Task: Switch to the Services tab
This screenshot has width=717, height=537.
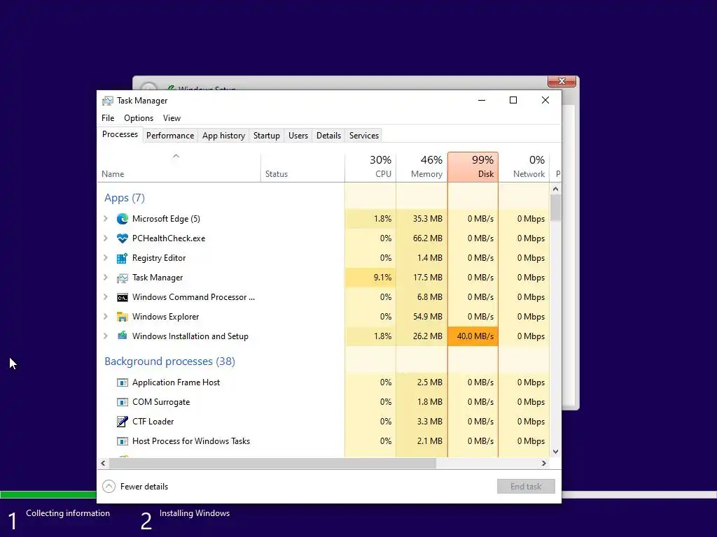Action: point(364,136)
